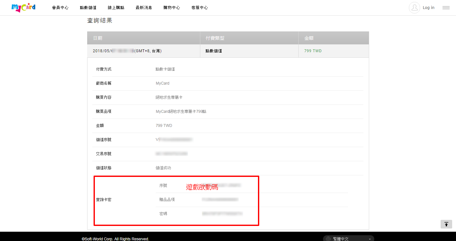This screenshot has width=456, height=241.
Task: Open the hamburger menu icon
Action: [446, 8]
